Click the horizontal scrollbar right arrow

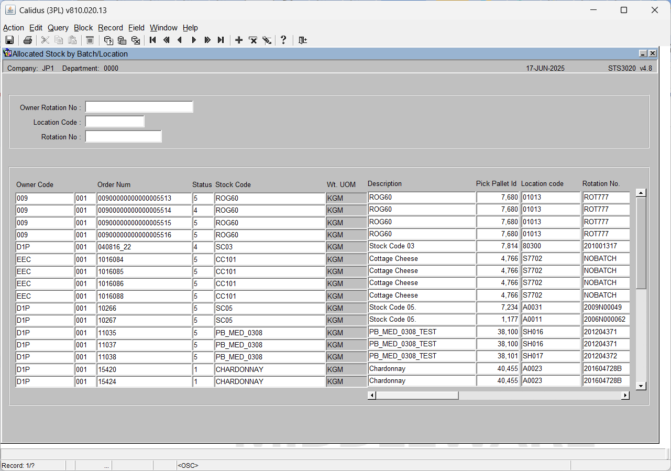[x=625, y=396]
